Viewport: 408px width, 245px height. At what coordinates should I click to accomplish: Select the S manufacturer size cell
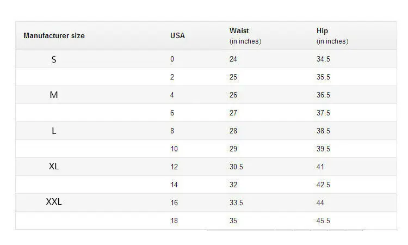[x=54, y=60]
